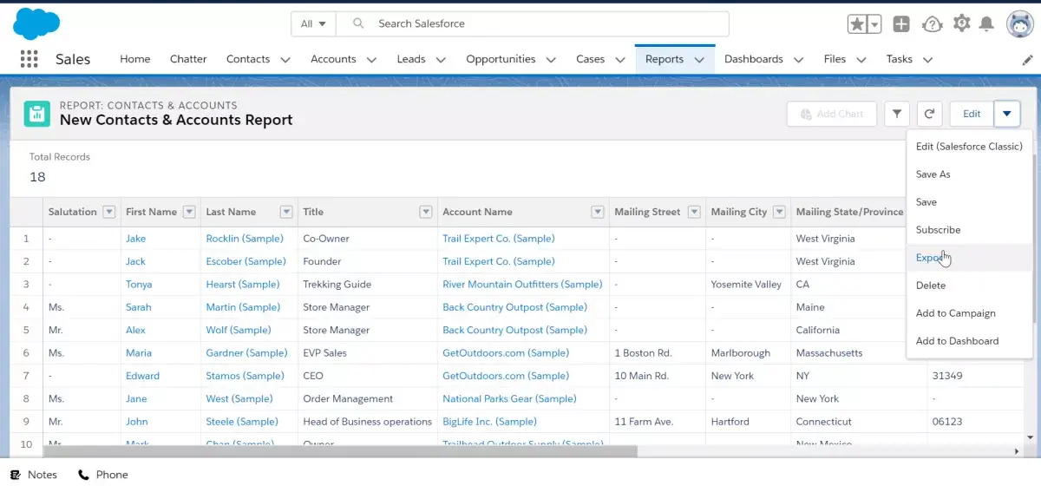Choose Subscribe from the actions menu

(x=969, y=230)
